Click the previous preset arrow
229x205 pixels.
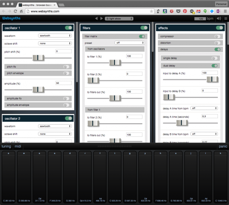[96, 18]
